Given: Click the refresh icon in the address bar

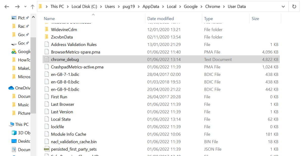Looking at the screenshot, I should 294,7.
